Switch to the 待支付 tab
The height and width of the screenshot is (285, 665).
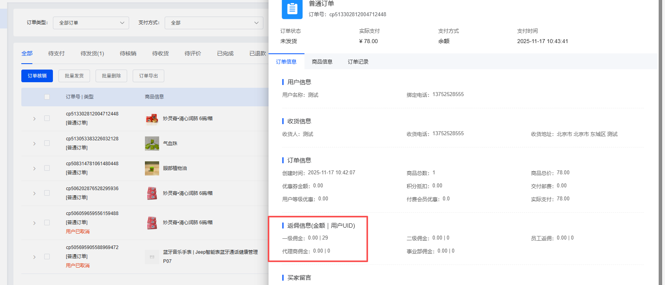tap(56, 53)
